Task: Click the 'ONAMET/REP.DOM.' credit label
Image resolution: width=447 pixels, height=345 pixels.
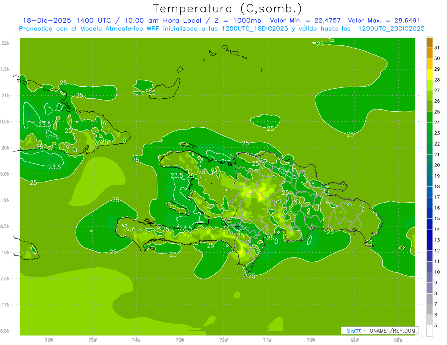Action: (x=393, y=330)
